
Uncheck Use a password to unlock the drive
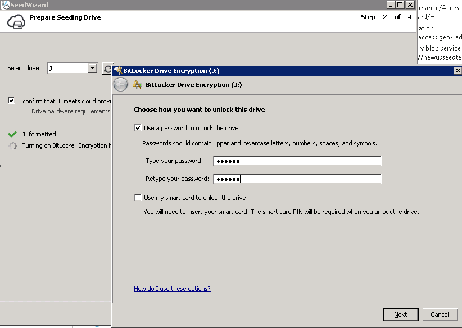click(x=138, y=128)
